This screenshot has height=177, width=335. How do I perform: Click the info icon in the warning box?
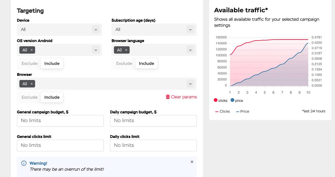click(x=24, y=163)
